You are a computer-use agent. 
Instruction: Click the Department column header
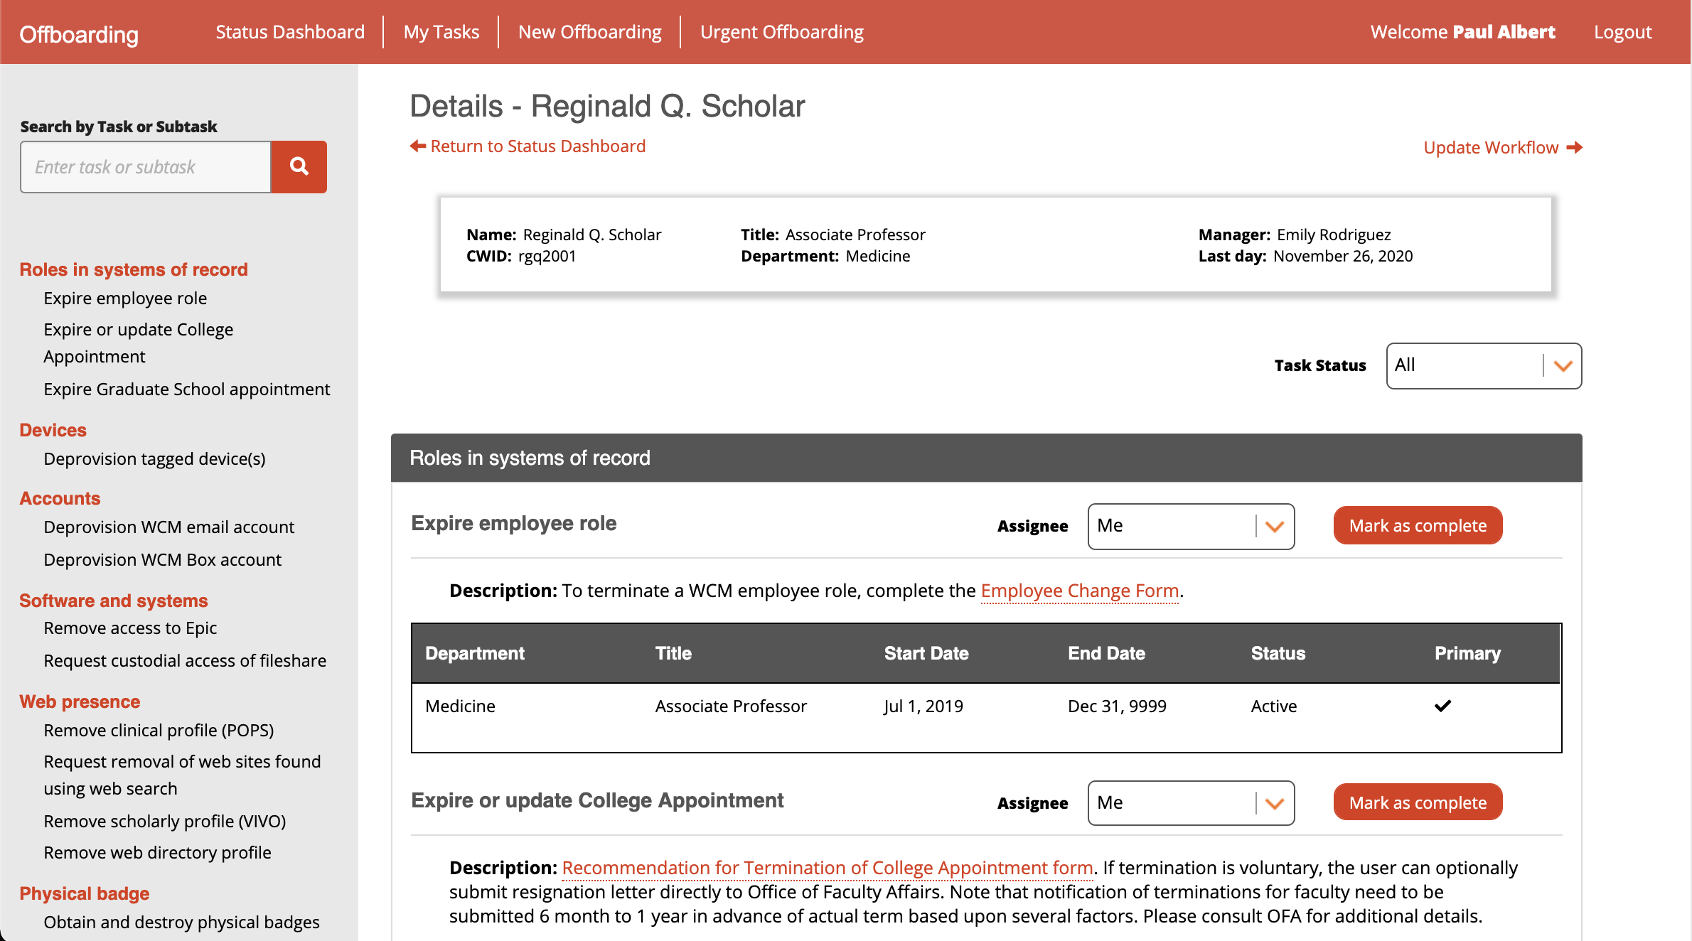coord(474,653)
